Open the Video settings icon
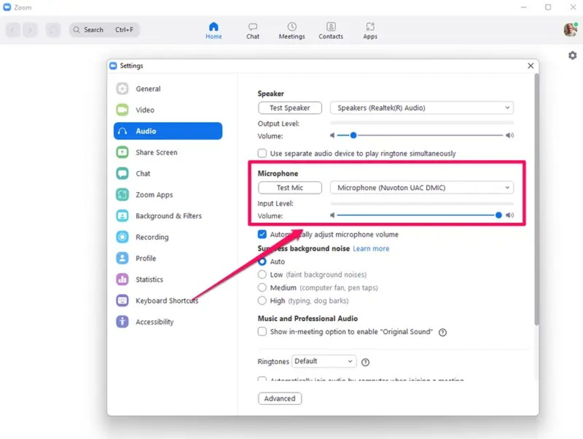This screenshot has height=439, width=583. [122, 110]
